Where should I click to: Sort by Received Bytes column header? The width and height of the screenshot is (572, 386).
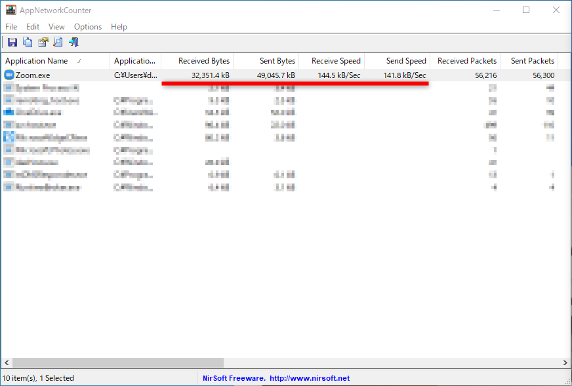coord(197,61)
